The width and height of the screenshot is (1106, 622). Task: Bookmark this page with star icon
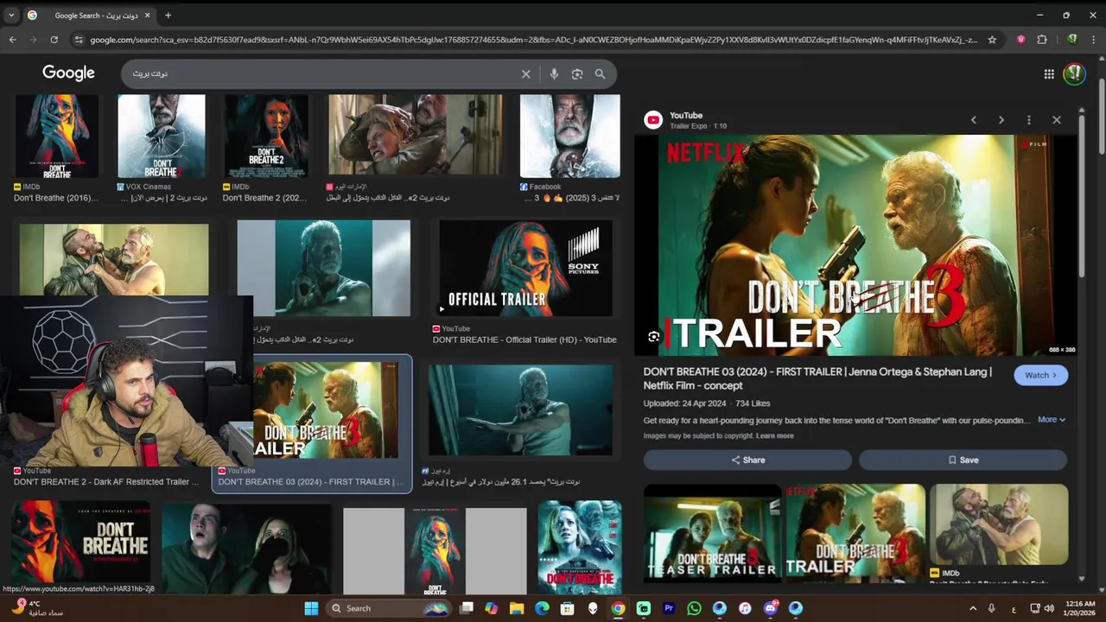pos(992,40)
